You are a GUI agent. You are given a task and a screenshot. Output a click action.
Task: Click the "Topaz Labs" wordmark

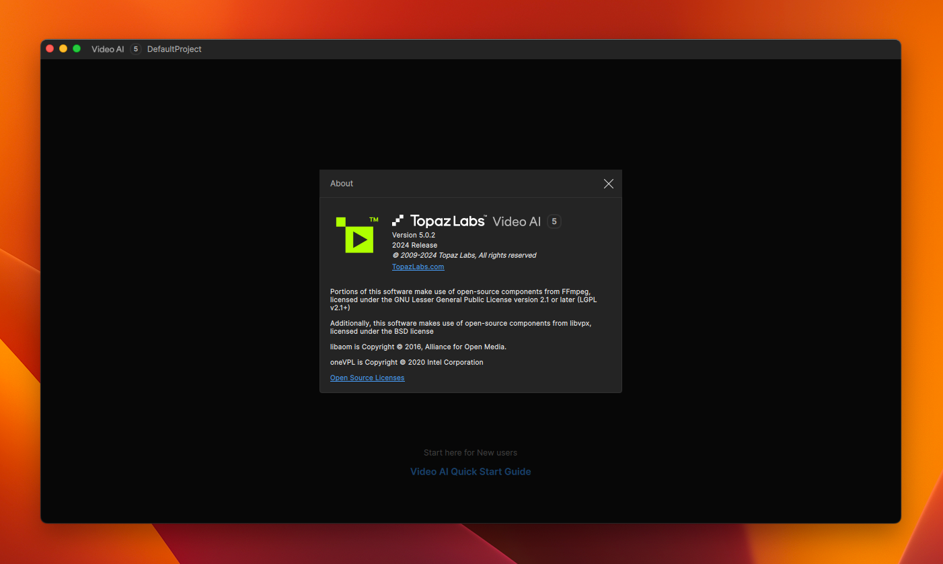pyautogui.click(x=448, y=221)
